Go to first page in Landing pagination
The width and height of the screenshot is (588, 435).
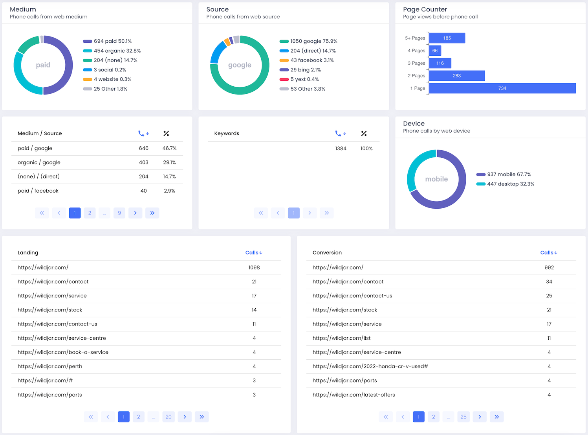91,417
